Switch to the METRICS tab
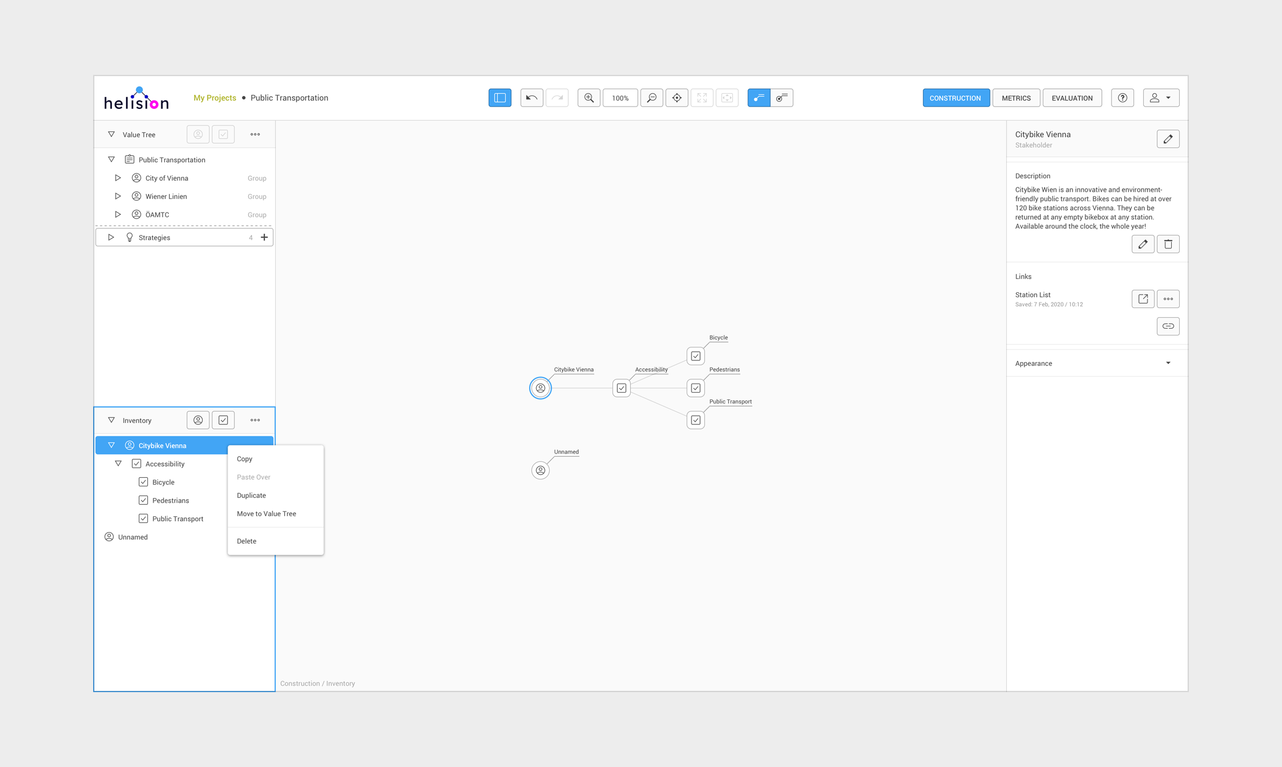 click(1016, 98)
